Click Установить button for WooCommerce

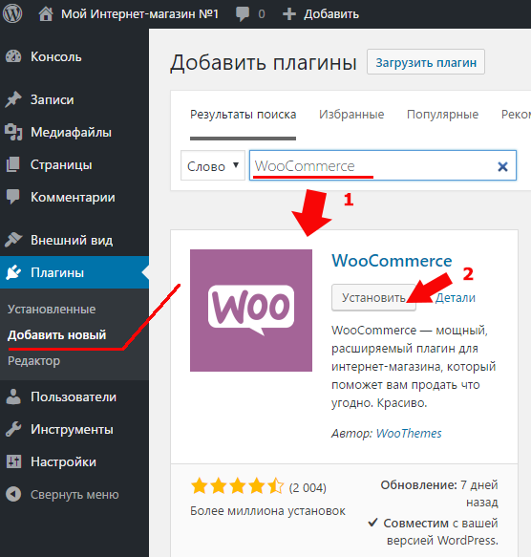pos(373,298)
